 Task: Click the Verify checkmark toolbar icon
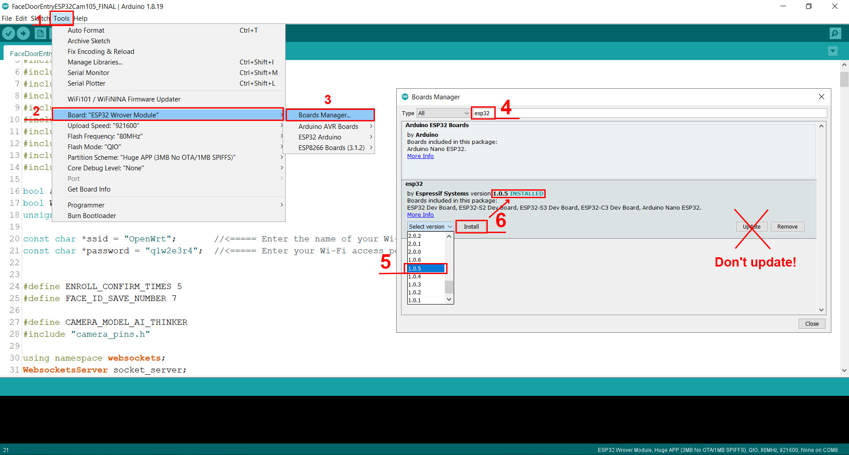(x=9, y=33)
